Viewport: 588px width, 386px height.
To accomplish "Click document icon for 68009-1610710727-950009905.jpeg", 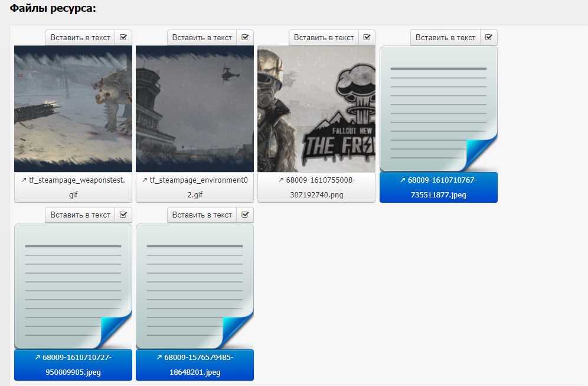I will [73, 286].
